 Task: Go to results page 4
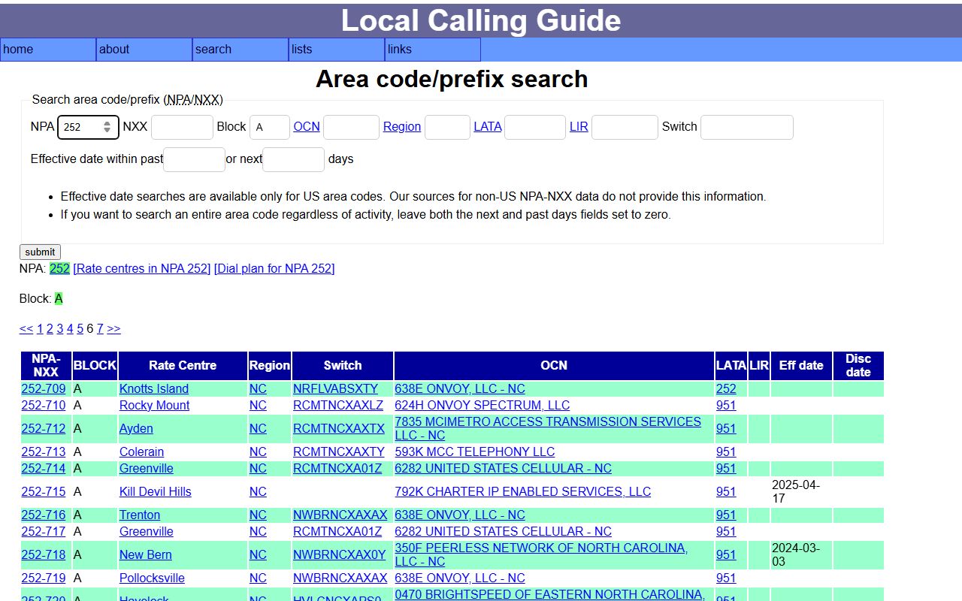(70, 329)
